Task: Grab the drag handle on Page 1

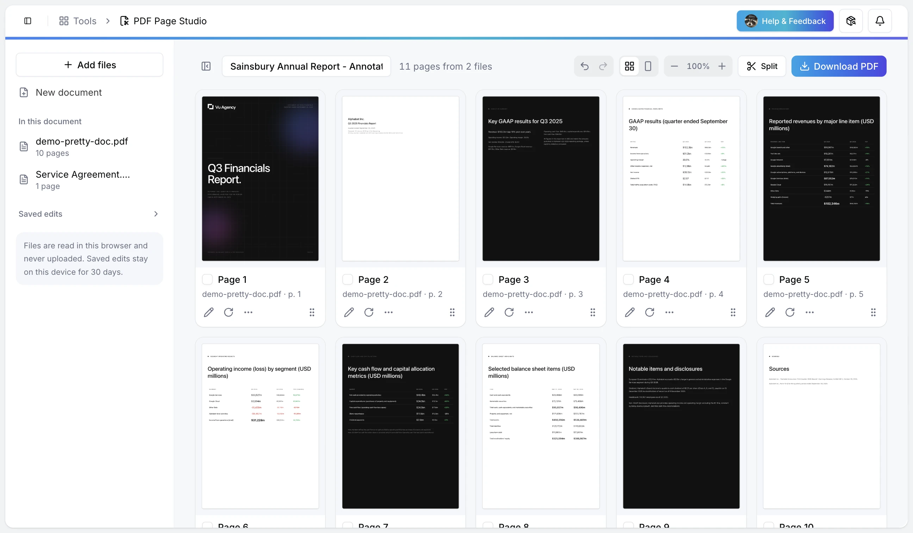Action: pyautogui.click(x=312, y=312)
